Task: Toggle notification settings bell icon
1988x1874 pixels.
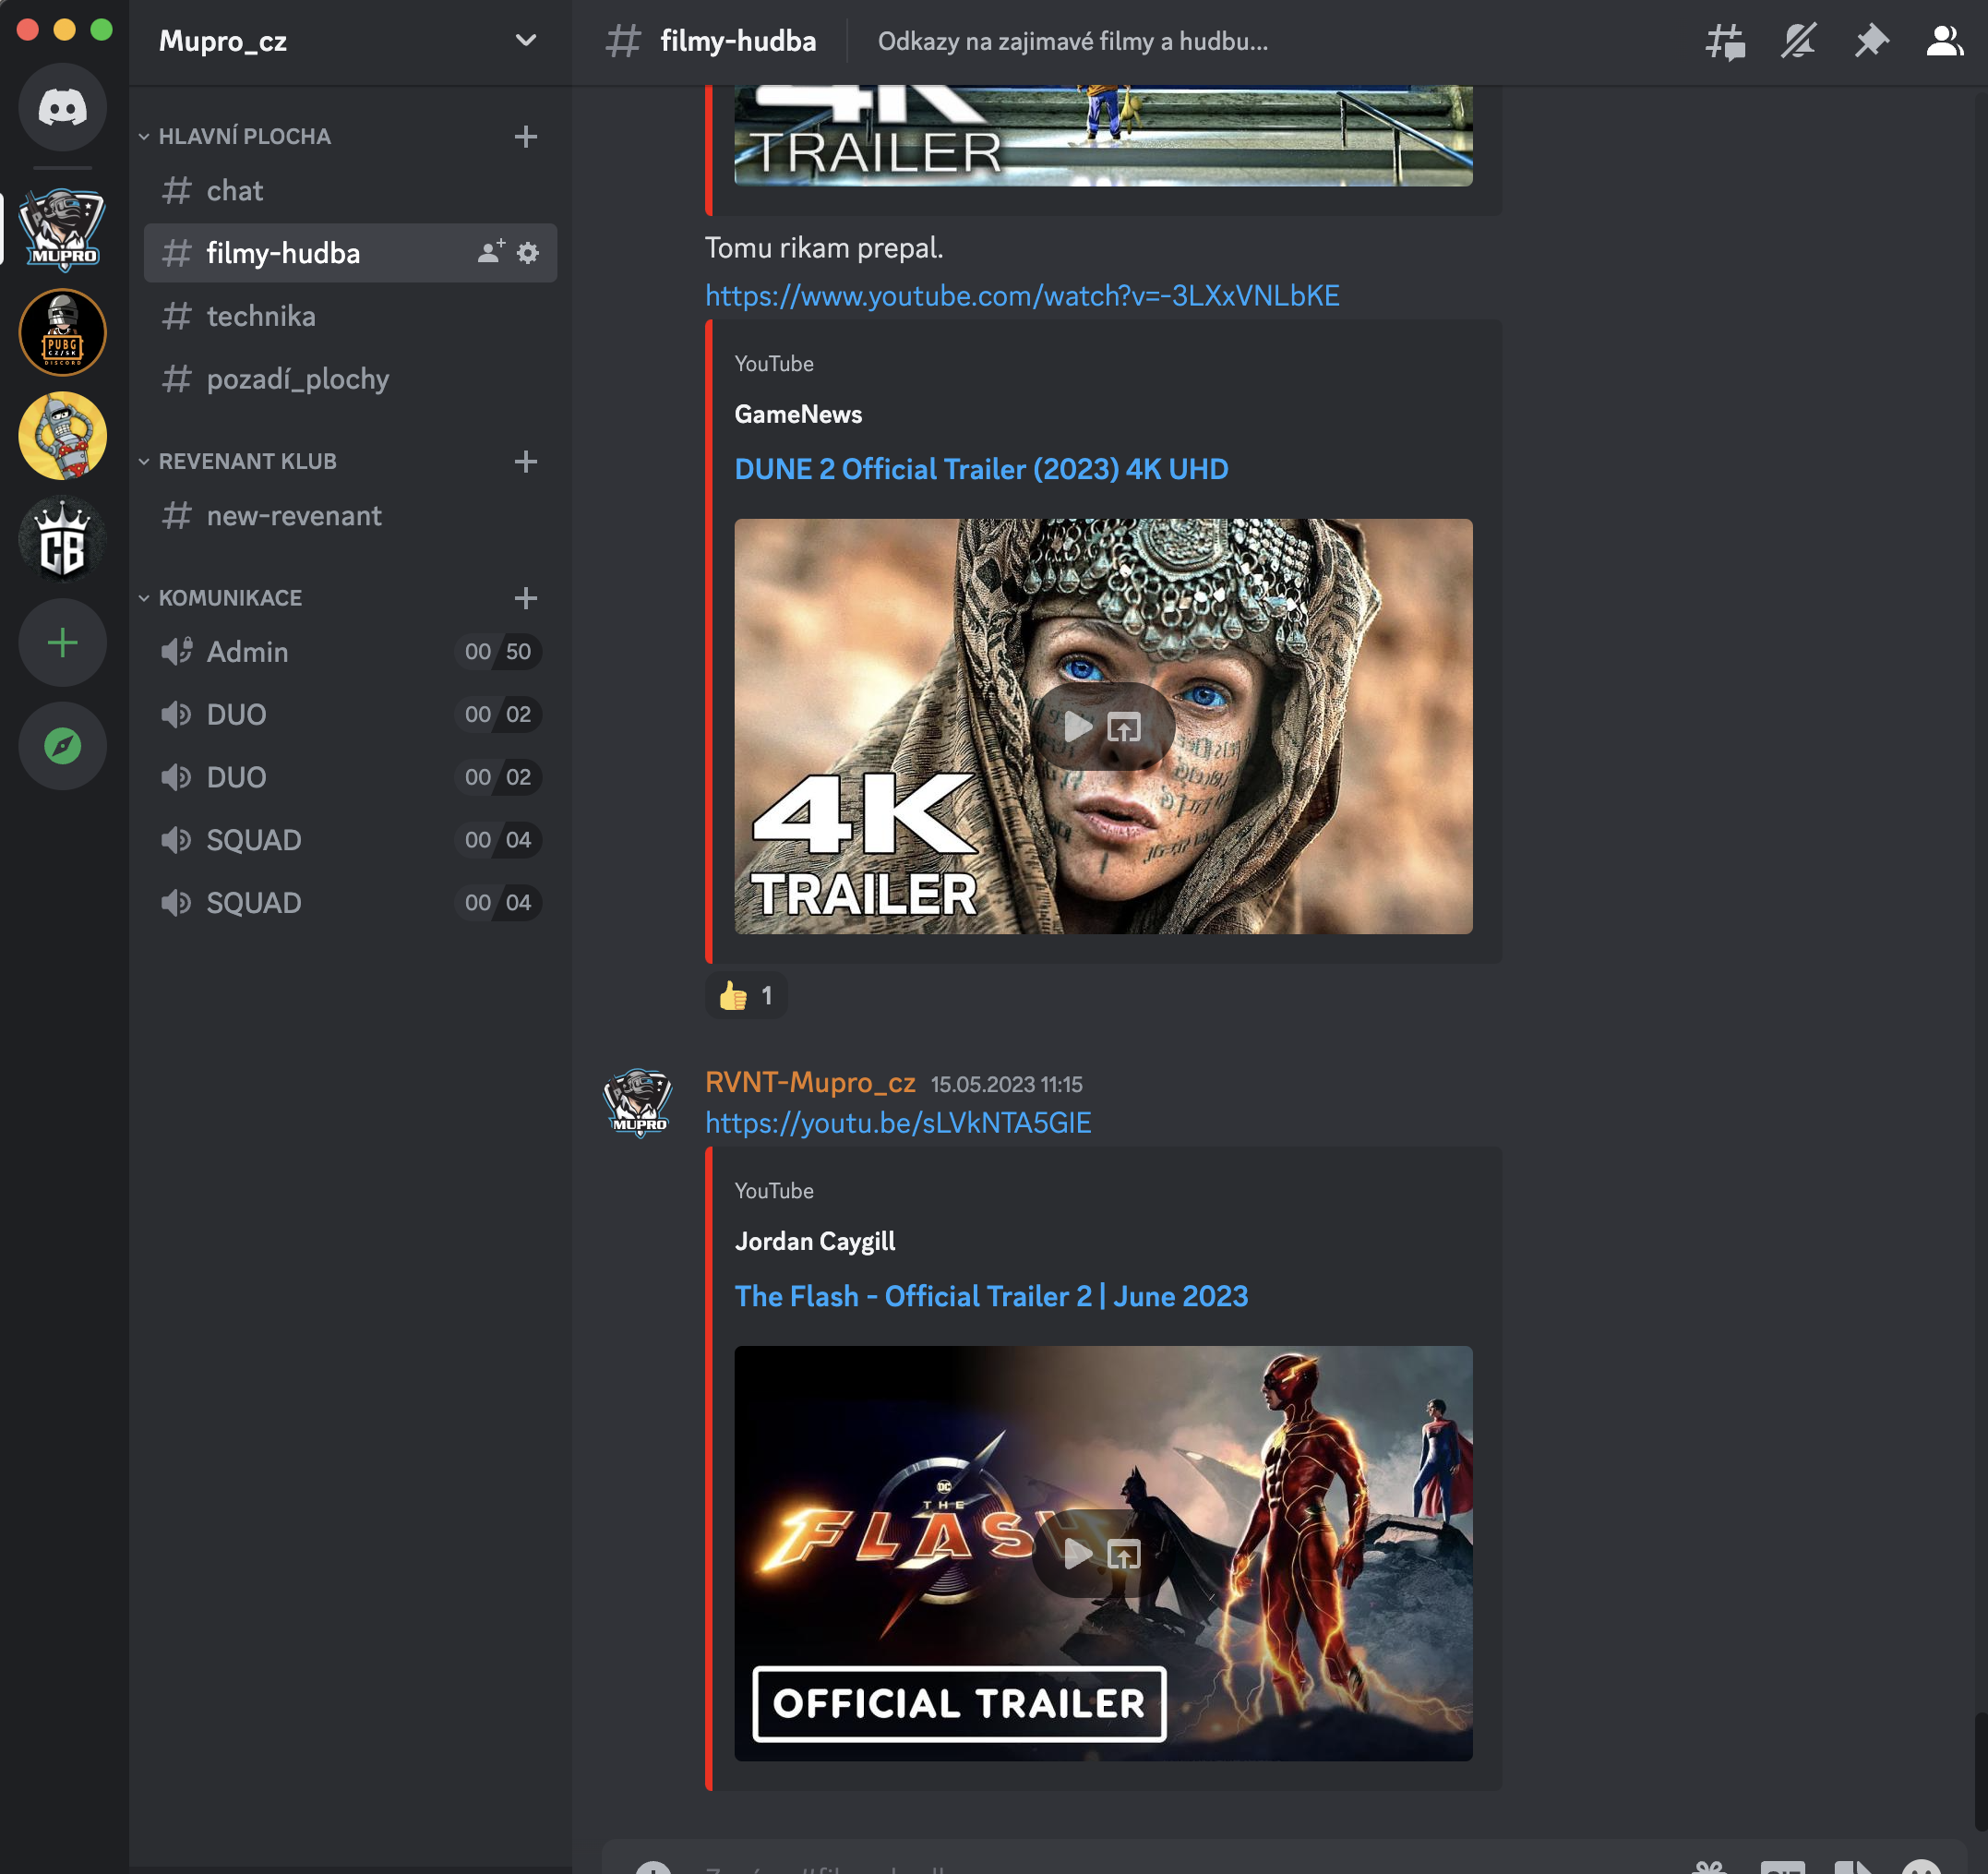Action: pos(1798,41)
